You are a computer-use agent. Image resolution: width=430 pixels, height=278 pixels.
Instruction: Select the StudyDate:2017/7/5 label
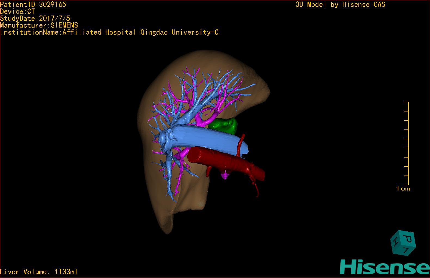(35, 18)
